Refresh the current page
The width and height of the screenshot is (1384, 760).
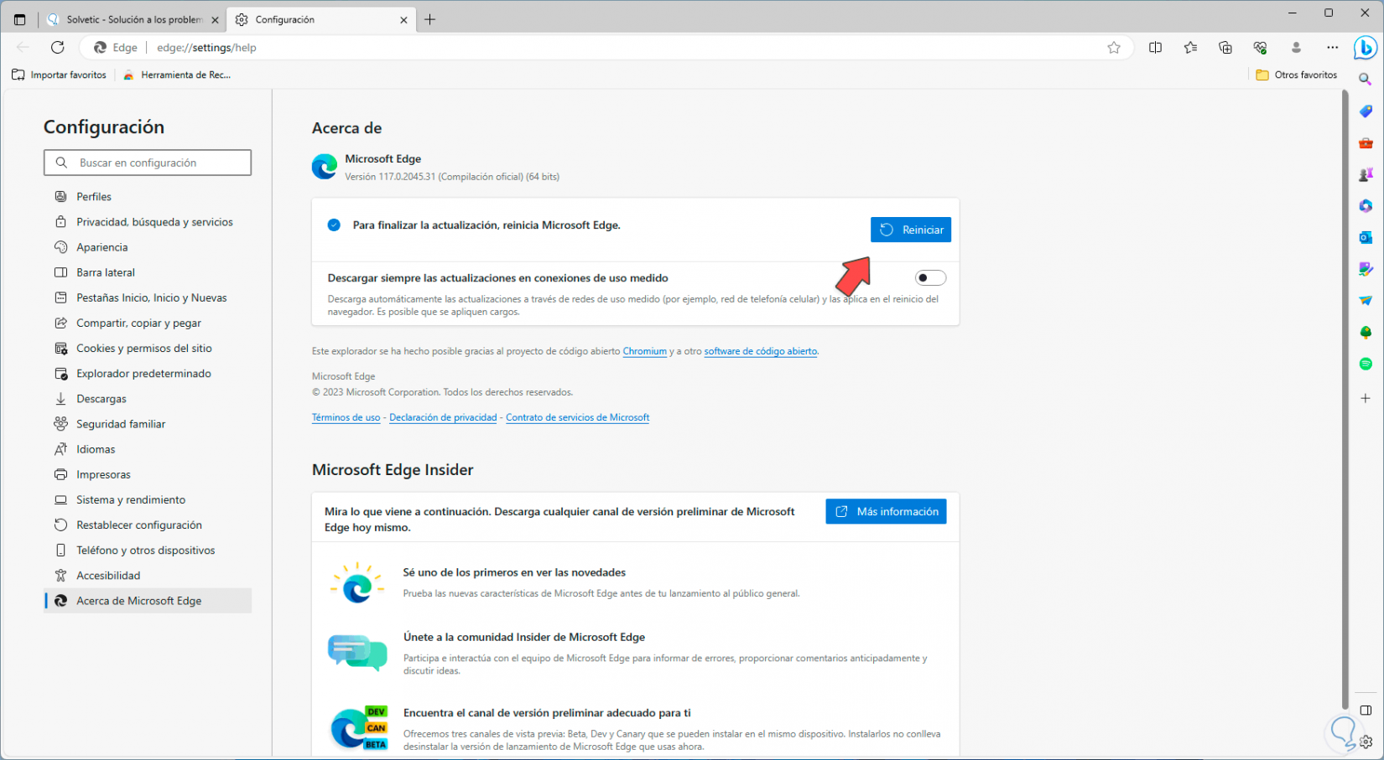point(57,48)
